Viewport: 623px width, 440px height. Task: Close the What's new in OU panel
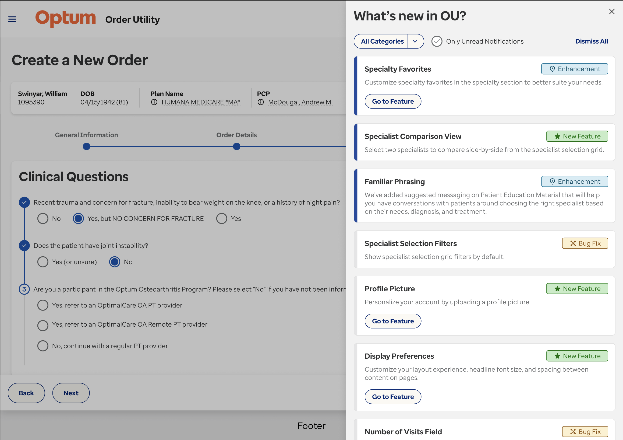[612, 11]
